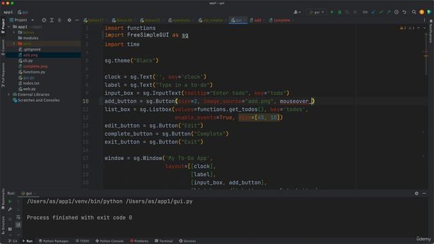Open the TODO tool window
Screen dimensions: 434x244
point(83,241)
